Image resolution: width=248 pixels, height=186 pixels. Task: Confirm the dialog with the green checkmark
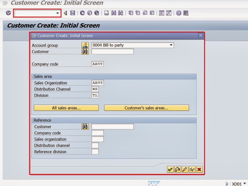[171, 169]
